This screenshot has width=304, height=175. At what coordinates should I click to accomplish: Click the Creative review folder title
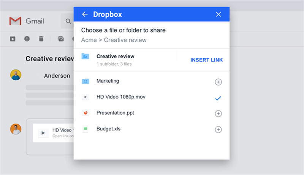pyautogui.click(x=116, y=56)
